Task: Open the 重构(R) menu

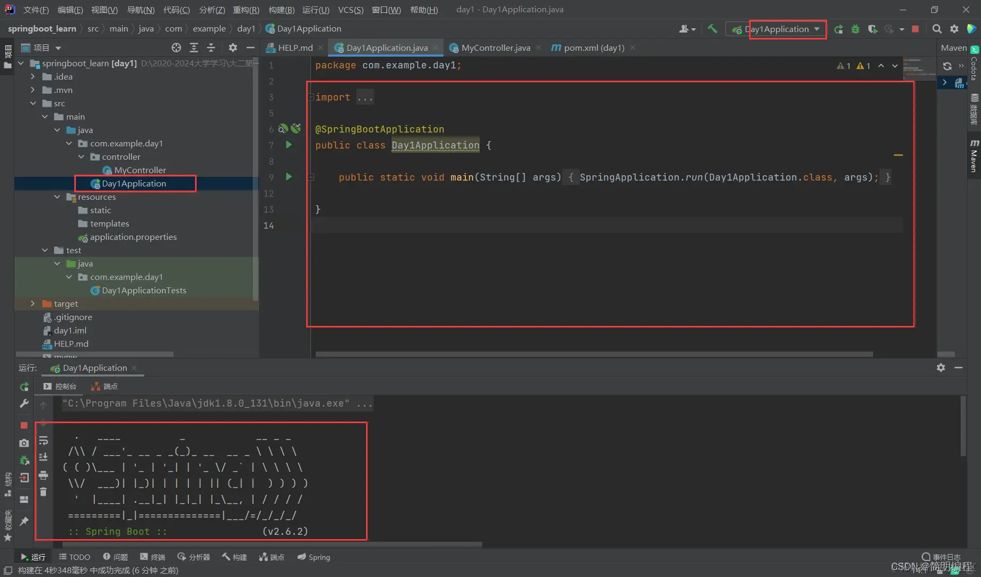Action: 246,10
